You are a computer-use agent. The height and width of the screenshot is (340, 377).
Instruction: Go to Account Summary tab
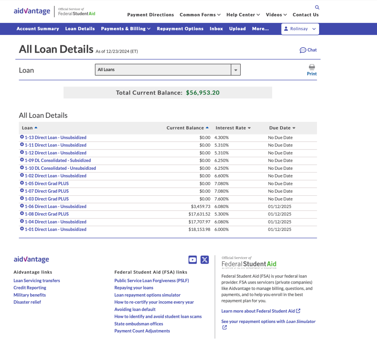(x=38, y=29)
